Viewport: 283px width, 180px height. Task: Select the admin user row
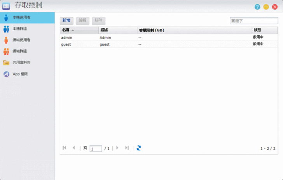point(155,37)
